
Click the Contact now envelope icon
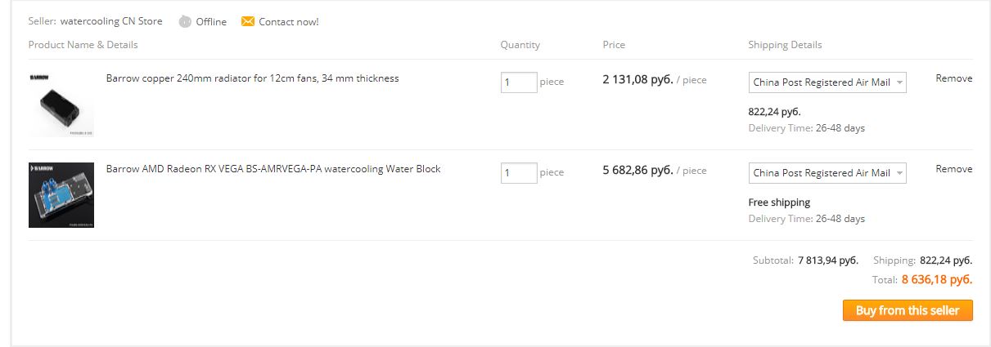pyautogui.click(x=247, y=21)
